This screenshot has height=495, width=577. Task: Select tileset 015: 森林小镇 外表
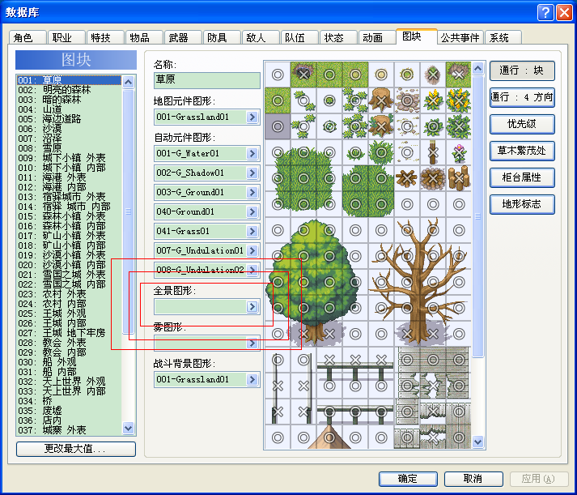click(x=69, y=216)
